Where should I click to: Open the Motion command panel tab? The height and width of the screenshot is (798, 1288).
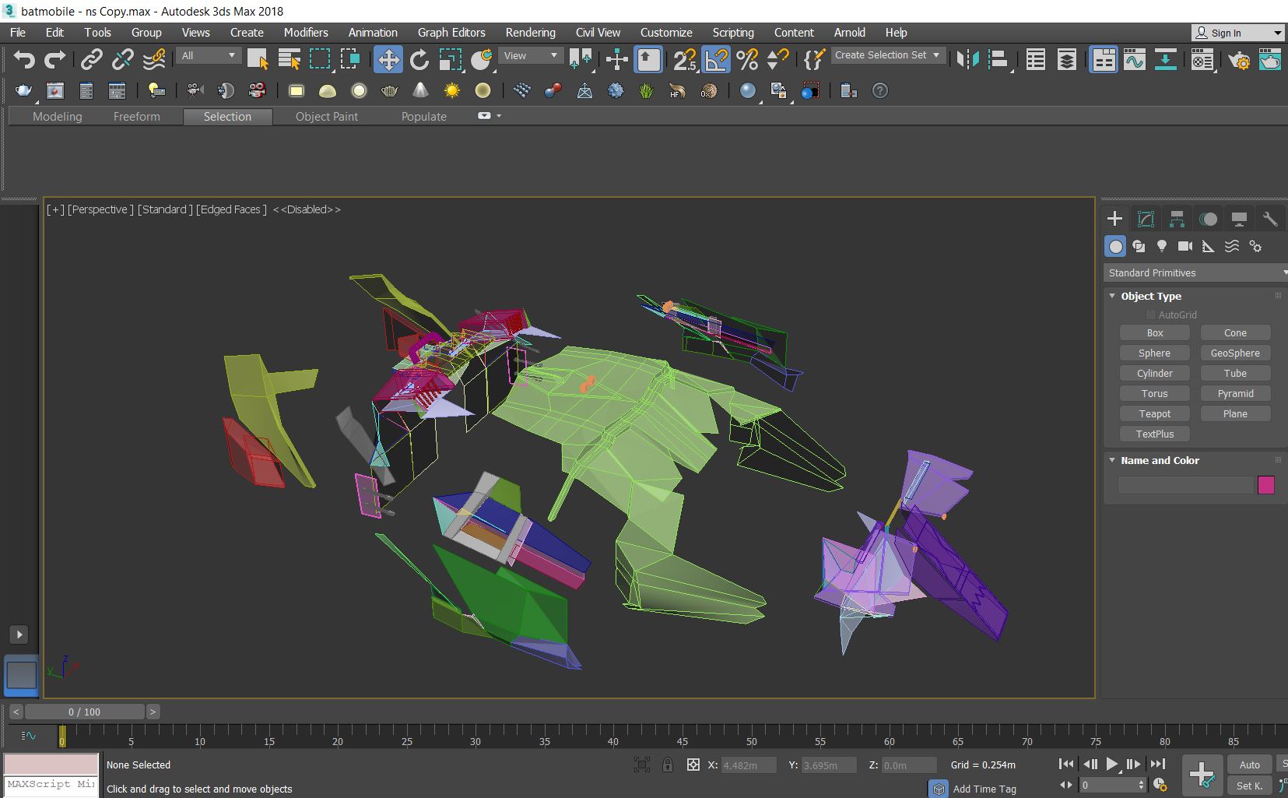[x=1208, y=219]
